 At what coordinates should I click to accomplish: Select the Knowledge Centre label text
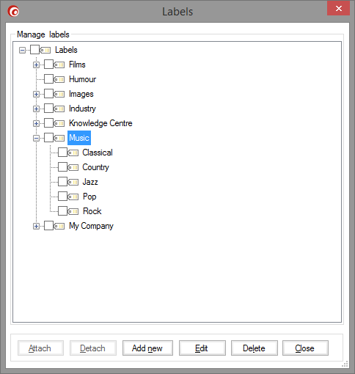[100, 123]
